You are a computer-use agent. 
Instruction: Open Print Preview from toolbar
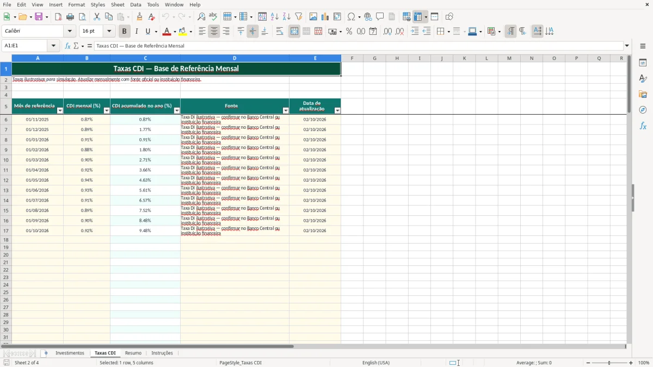click(82, 17)
